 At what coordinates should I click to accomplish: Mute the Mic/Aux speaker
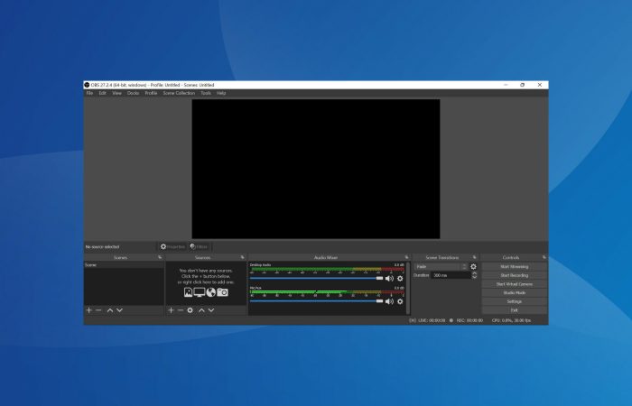coord(389,301)
